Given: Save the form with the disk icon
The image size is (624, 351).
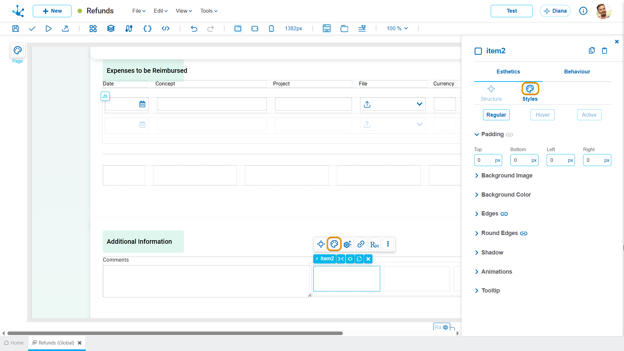Looking at the screenshot, I should tap(15, 29).
